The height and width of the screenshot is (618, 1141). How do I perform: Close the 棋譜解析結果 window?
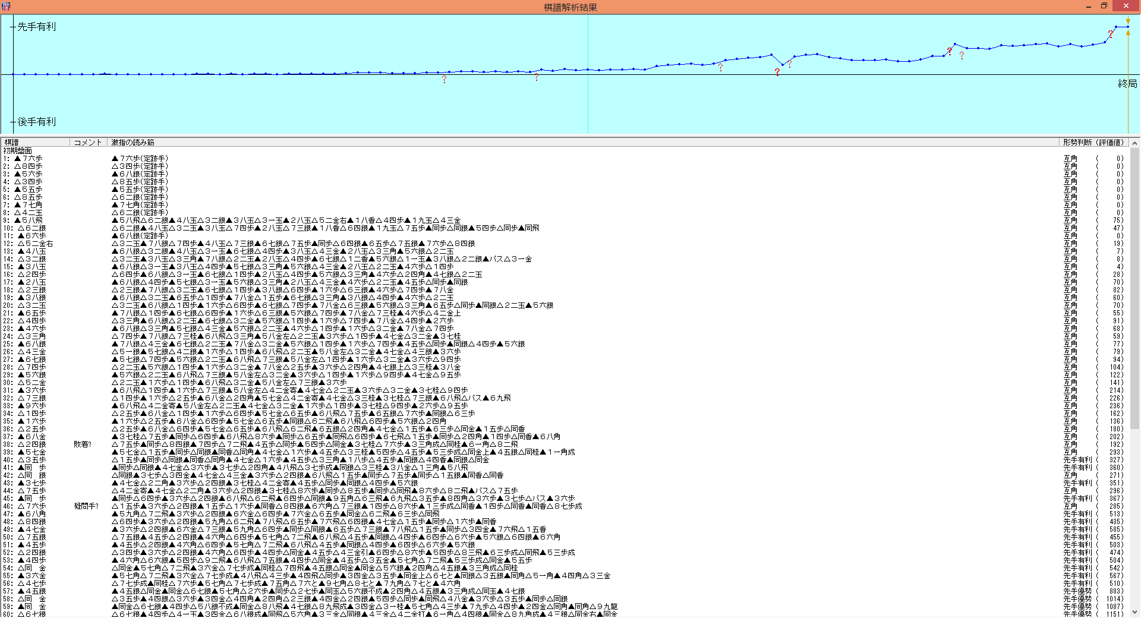pyautogui.click(x=1126, y=7)
